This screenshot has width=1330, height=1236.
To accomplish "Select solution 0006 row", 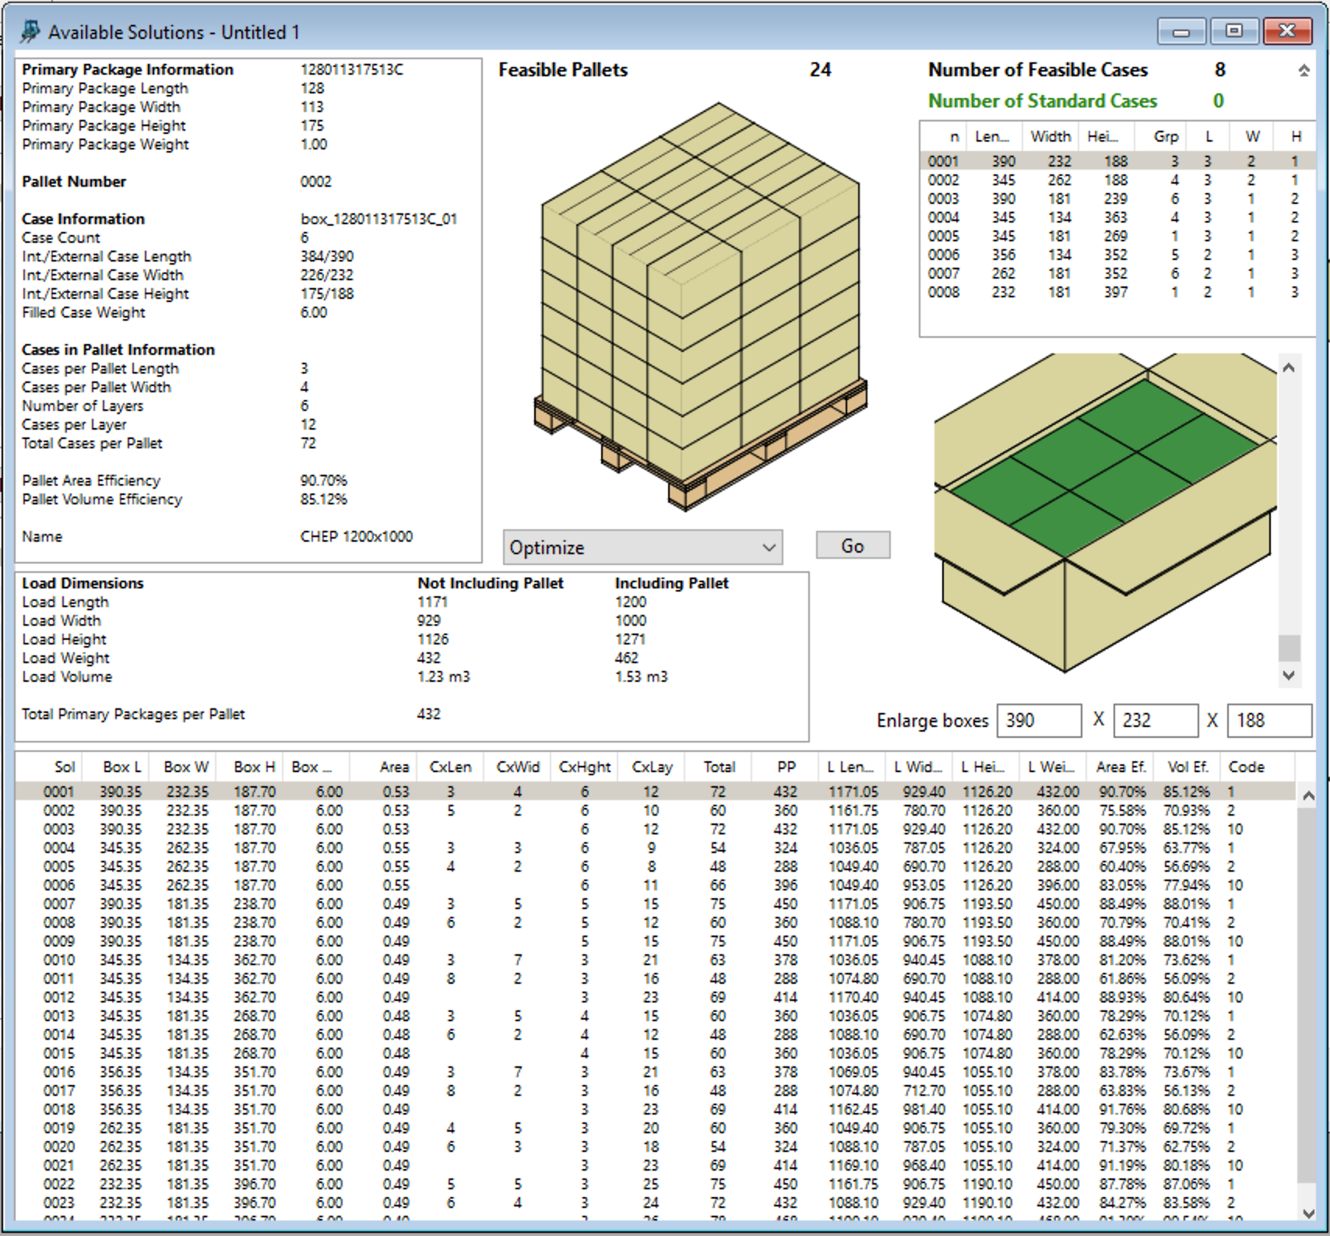I will click(x=656, y=885).
